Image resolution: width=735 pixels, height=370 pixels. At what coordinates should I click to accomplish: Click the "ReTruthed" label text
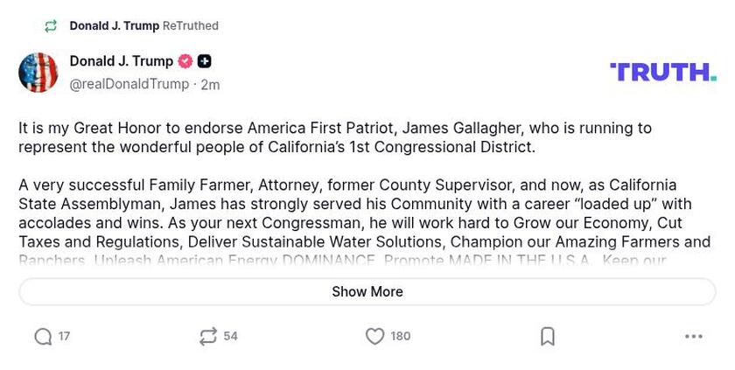pos(191,26)
